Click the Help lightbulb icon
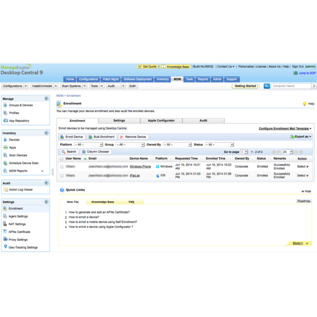 305,103
